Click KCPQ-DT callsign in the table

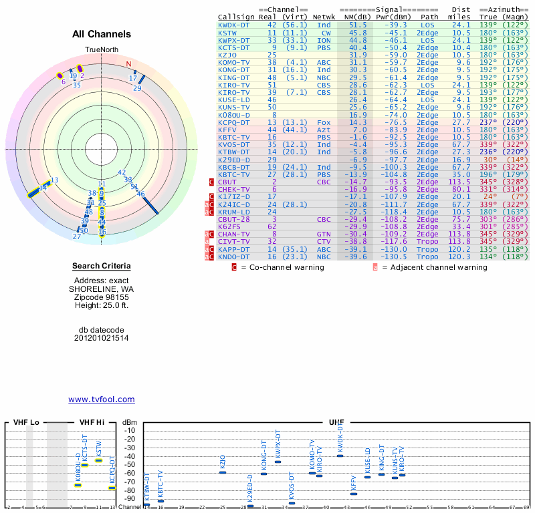point(234,122)
